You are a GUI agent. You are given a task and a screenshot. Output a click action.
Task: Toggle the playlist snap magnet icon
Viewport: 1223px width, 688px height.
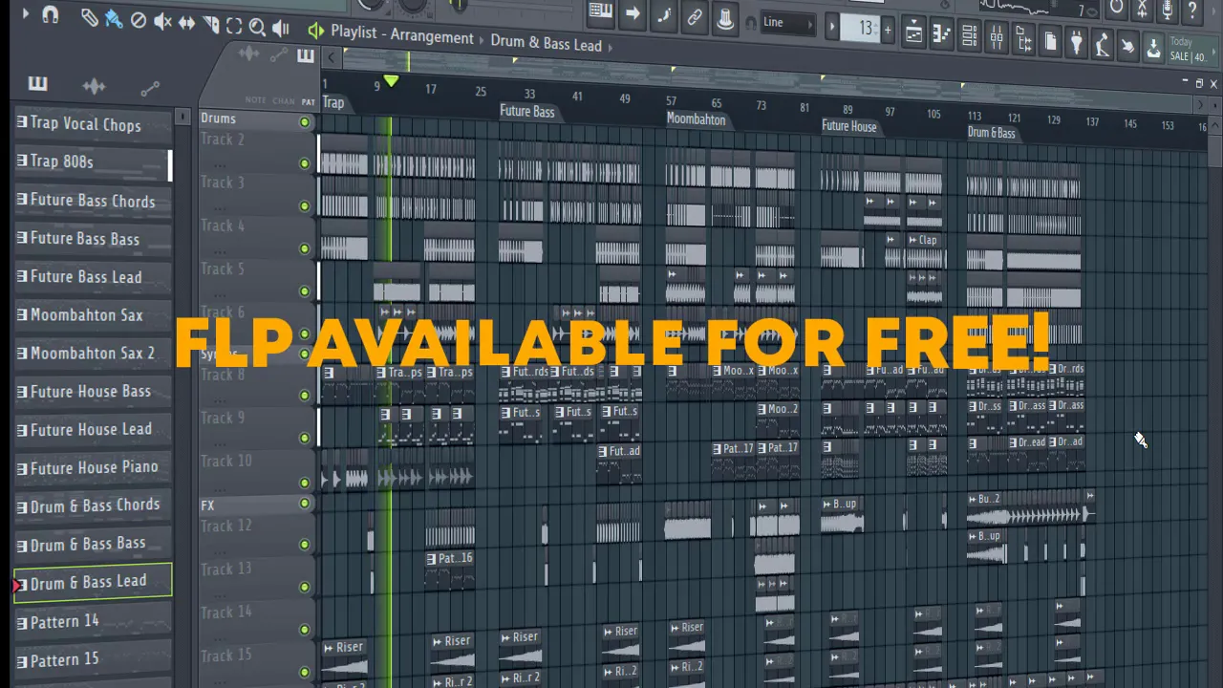50,14
